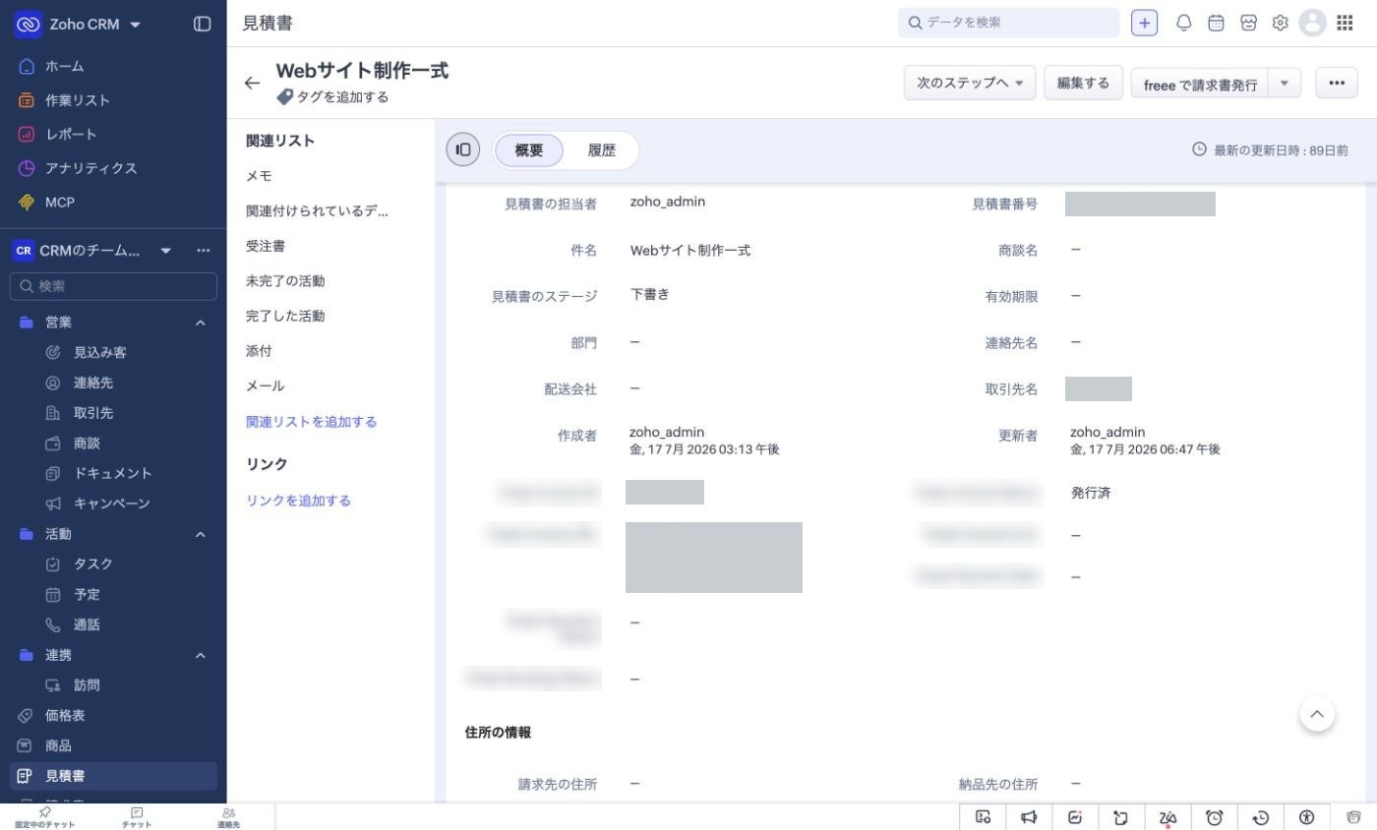The height and width of the screenshot is (830, 1377).
Task: Click freee で請求書発行 button
Action: 1200,84
